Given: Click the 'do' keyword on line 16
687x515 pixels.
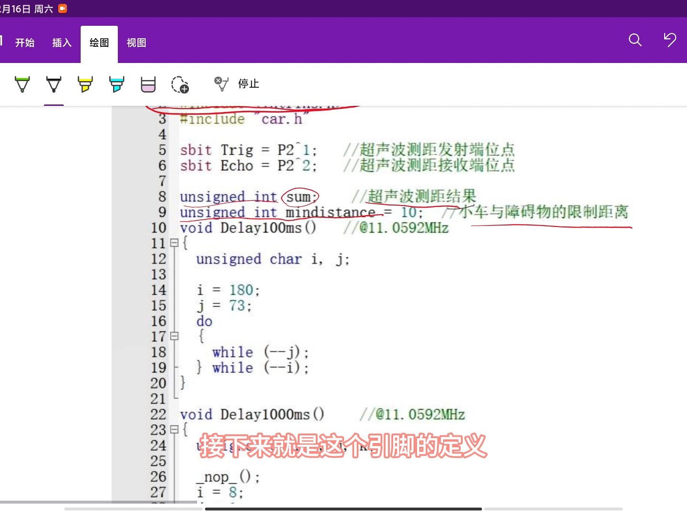Looking at the screenshot, I should coord(204,321).
